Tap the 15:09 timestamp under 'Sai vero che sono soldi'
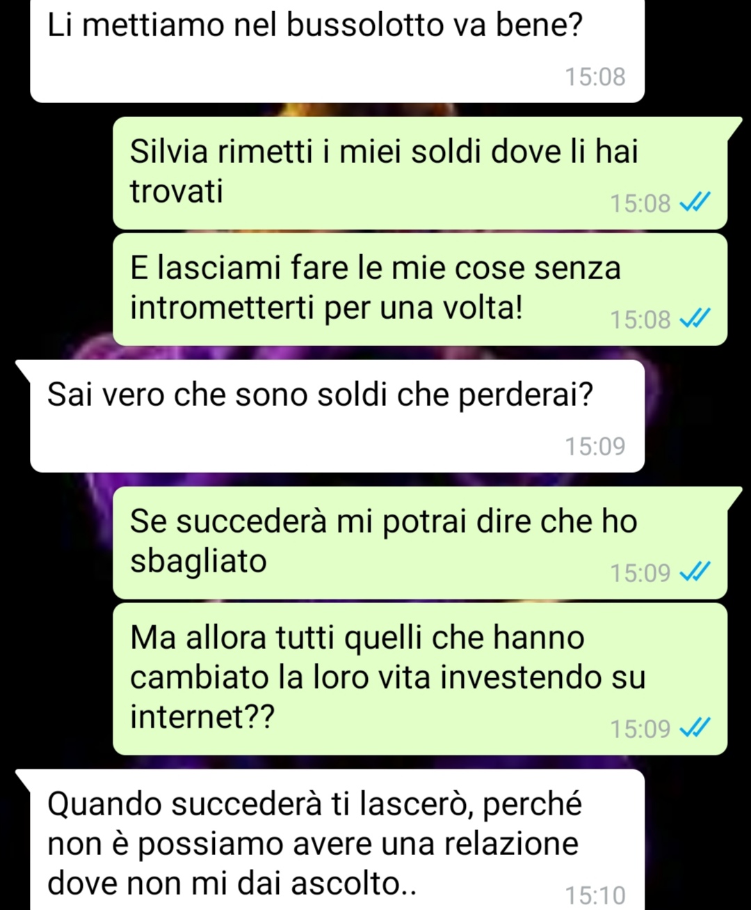This screenshot has width=751, height=910. [x=595, y=446]
